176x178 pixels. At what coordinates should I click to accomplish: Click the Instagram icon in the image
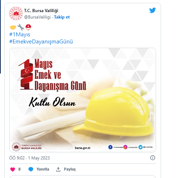(x=125, y=147)
